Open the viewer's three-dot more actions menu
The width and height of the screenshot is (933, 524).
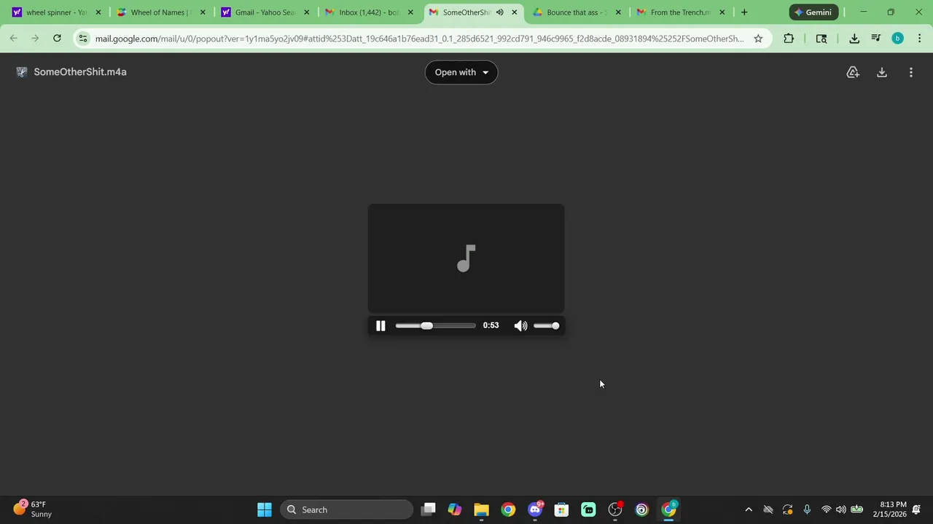[x=911, y=72]
